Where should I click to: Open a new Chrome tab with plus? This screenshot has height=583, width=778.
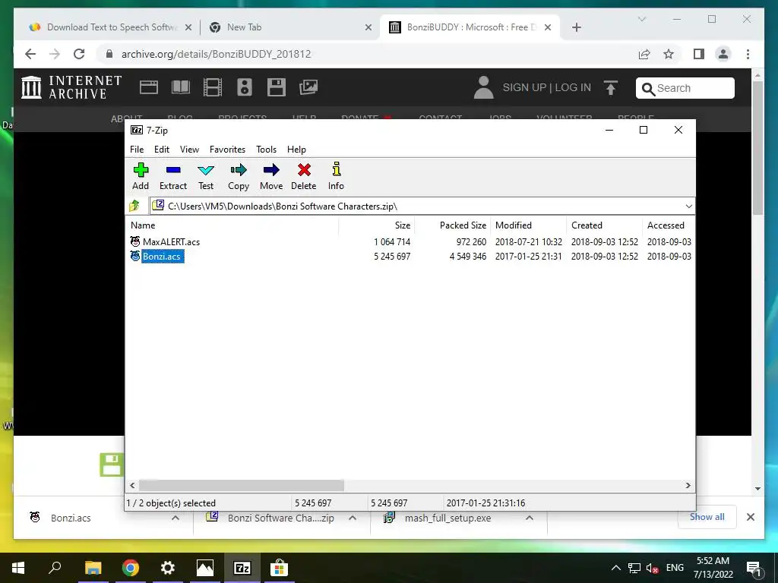click(x=576, y=27)
